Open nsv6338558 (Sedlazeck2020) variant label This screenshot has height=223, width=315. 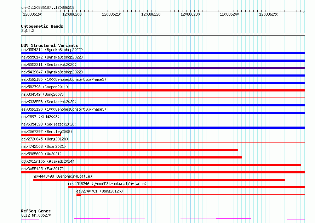tap(49, 102)
